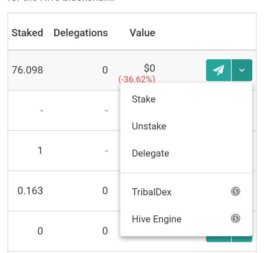Collapse the token actions chevron dropdown
264x253 pixels.
[242, 70]
